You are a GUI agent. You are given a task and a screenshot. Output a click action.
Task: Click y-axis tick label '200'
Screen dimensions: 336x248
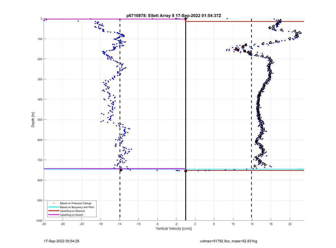(x=39, y=59)
